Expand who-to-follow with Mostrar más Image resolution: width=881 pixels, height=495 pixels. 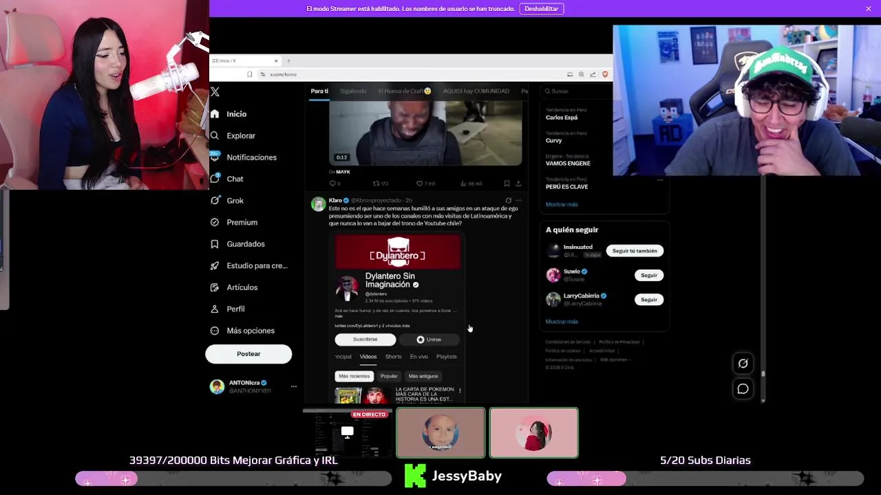[562, 321]
